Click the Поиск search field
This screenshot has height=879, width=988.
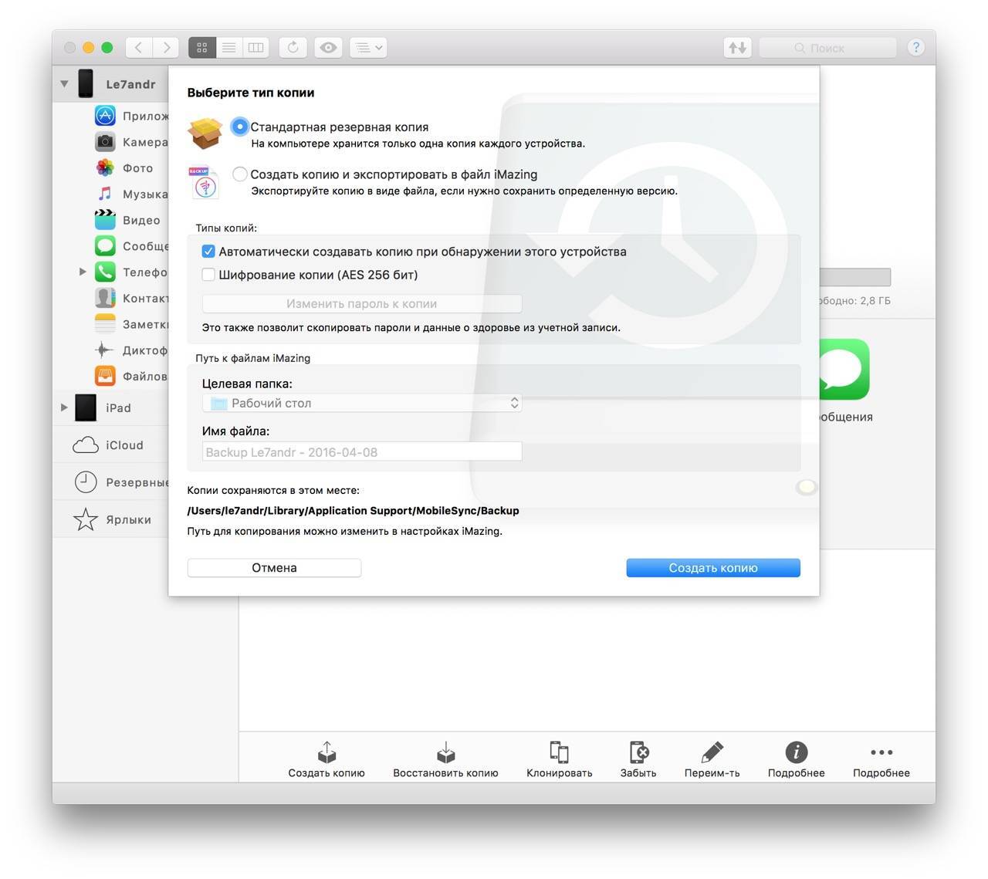pyautogui.click(x=827, y=48)
